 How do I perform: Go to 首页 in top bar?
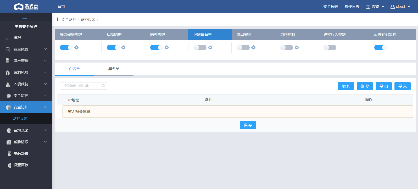click(61, 7)
